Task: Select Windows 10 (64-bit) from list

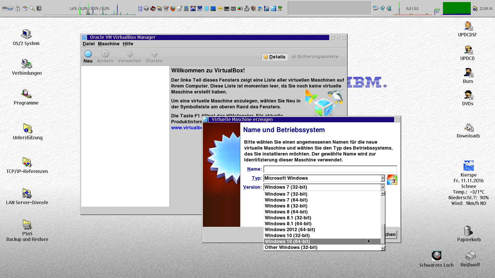Action: (x=322, y=241)
